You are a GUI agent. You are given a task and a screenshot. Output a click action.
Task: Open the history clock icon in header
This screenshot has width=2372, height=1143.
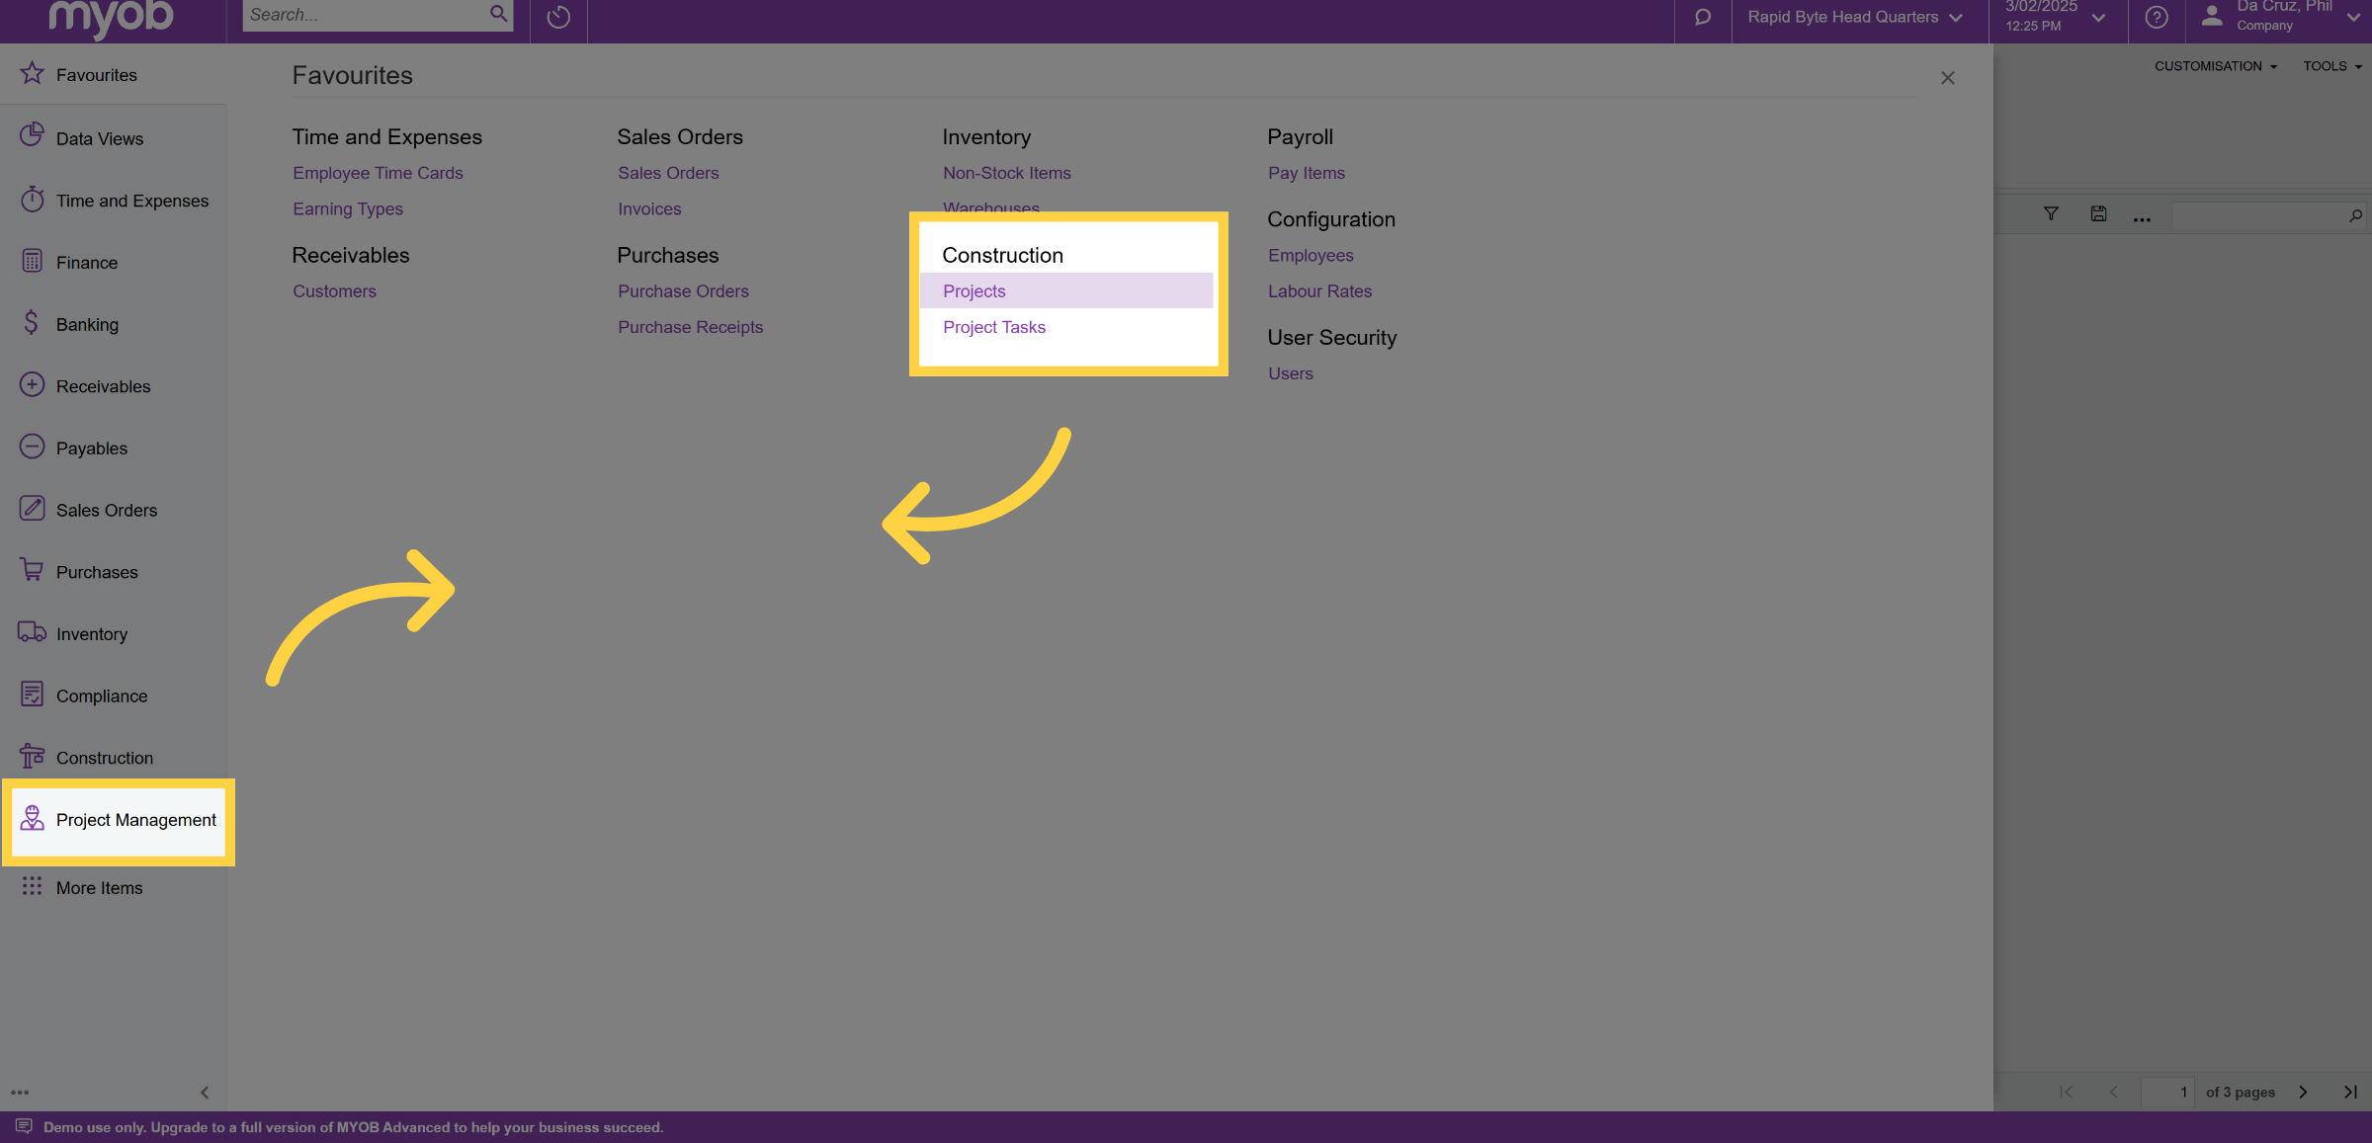tap(558, 17)
